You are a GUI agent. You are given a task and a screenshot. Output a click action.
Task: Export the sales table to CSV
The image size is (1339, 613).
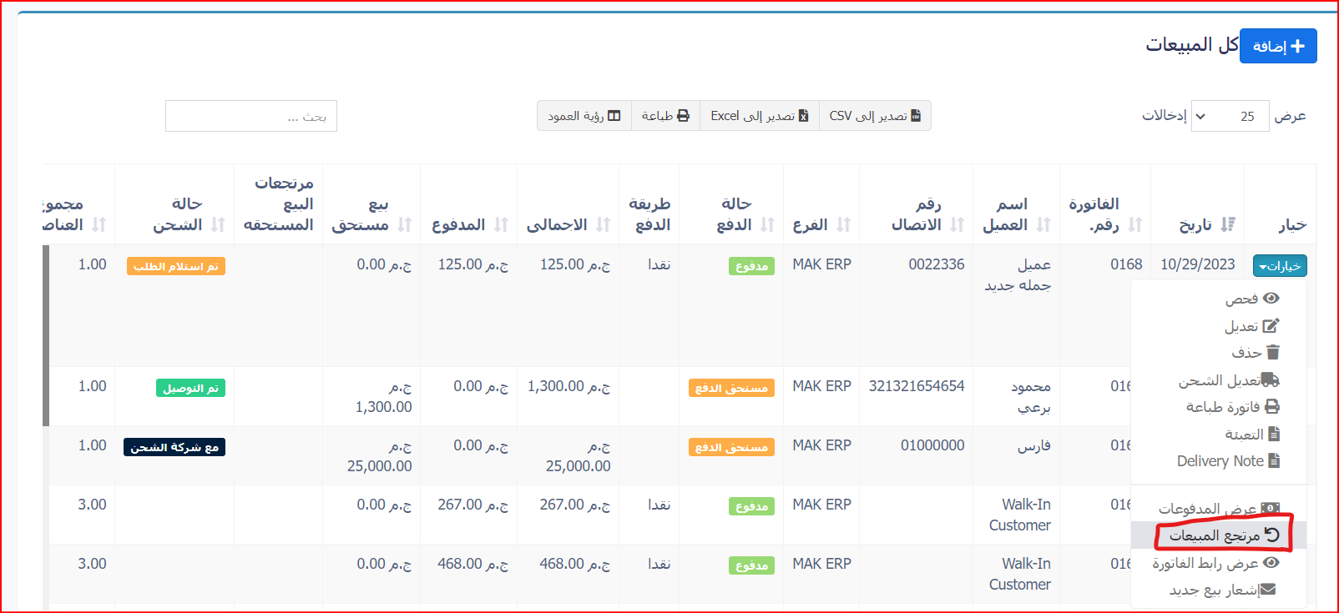[x=875, y=116]
